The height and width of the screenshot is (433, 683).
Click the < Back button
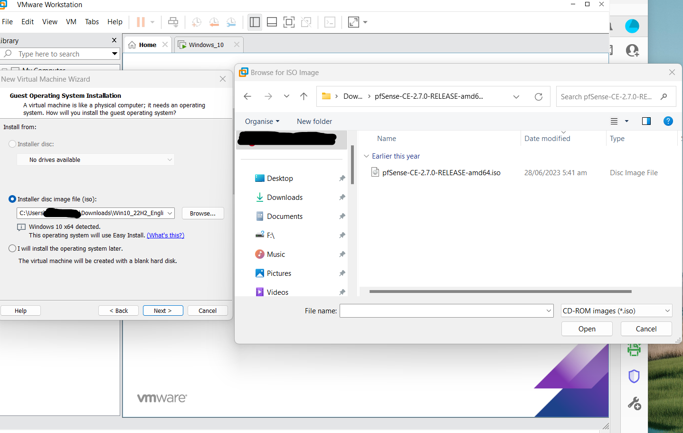119,311
